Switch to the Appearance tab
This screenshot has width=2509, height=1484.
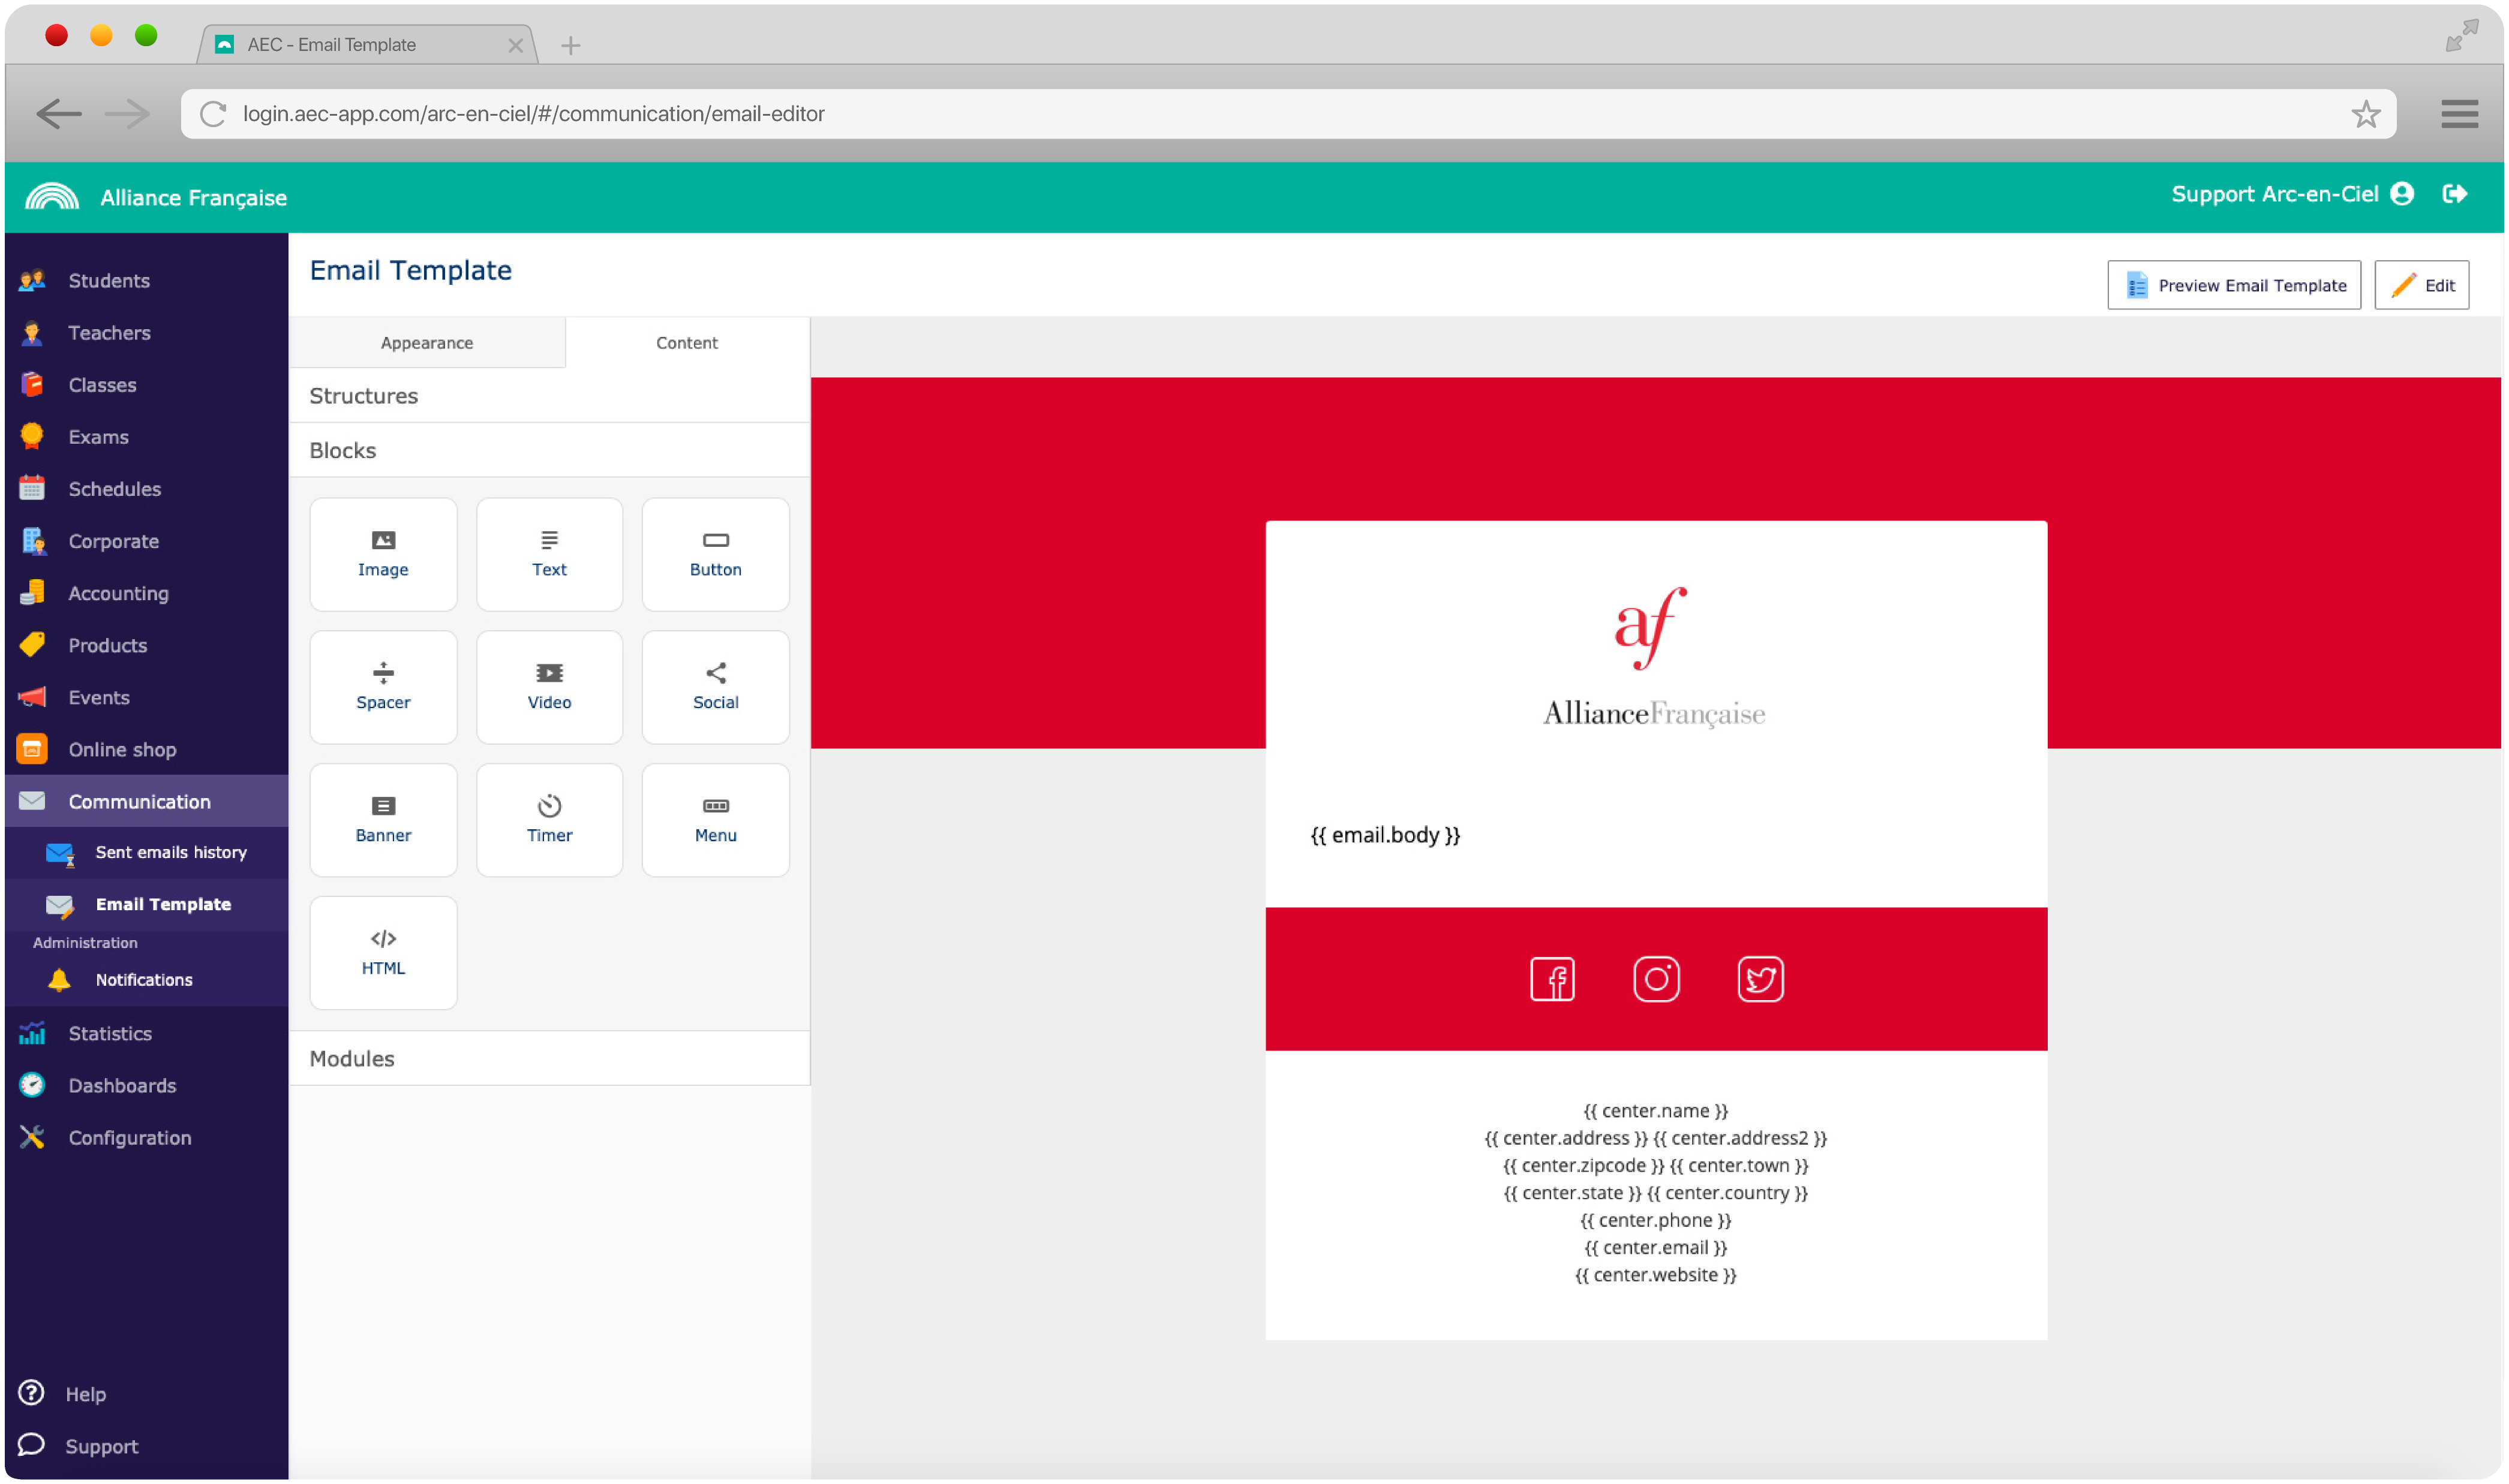427,343
